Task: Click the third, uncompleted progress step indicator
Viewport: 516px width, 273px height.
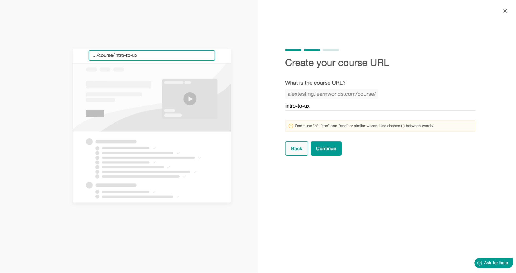Action: (x=331, y=50)
